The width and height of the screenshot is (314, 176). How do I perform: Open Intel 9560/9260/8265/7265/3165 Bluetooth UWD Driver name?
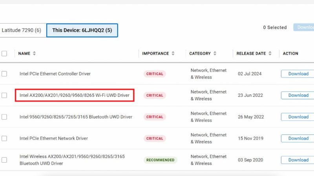[x=76, y=117]
